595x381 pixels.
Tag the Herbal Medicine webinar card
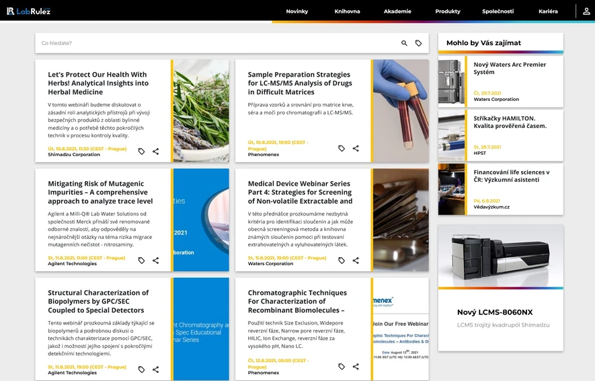coord(142,151)
